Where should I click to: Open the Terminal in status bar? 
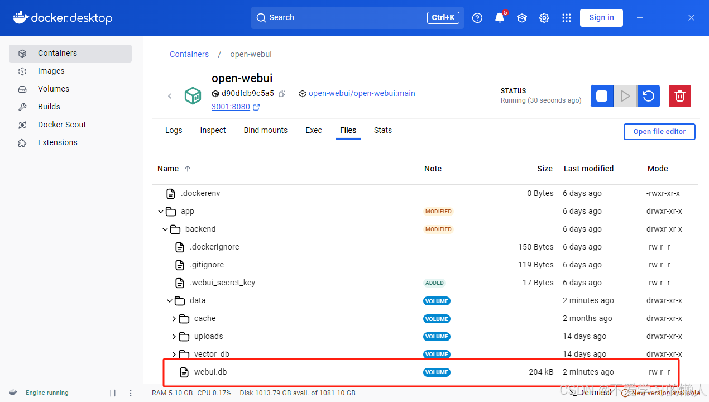tap(591, 393)
